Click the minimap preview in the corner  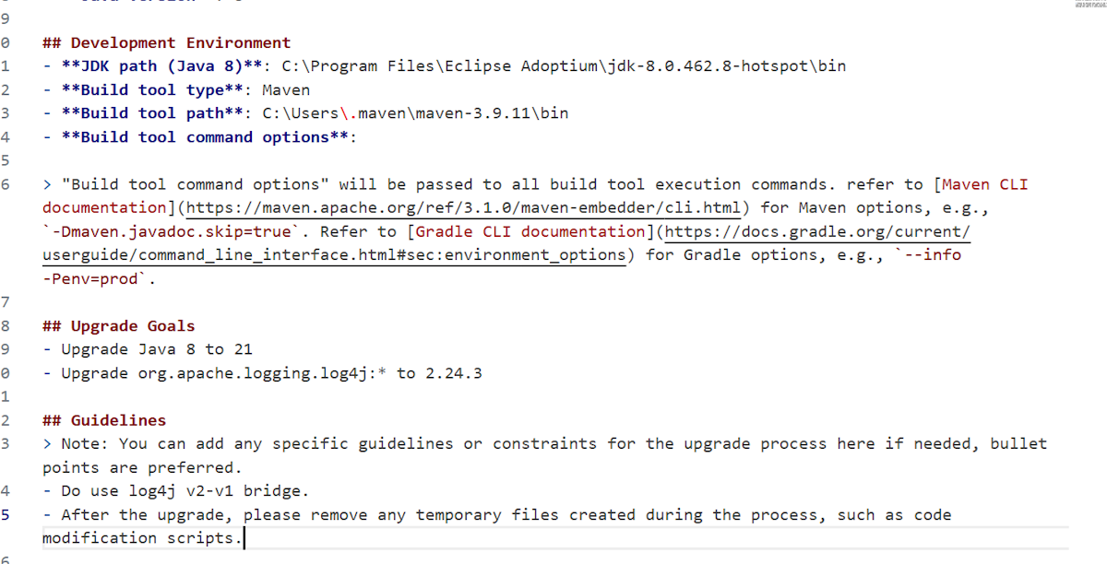pos(1089,5)
